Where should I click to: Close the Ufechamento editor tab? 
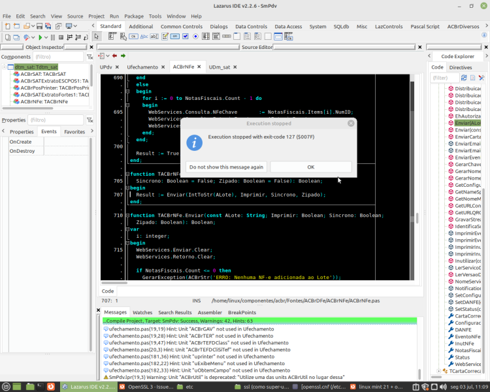click(163, 67)
